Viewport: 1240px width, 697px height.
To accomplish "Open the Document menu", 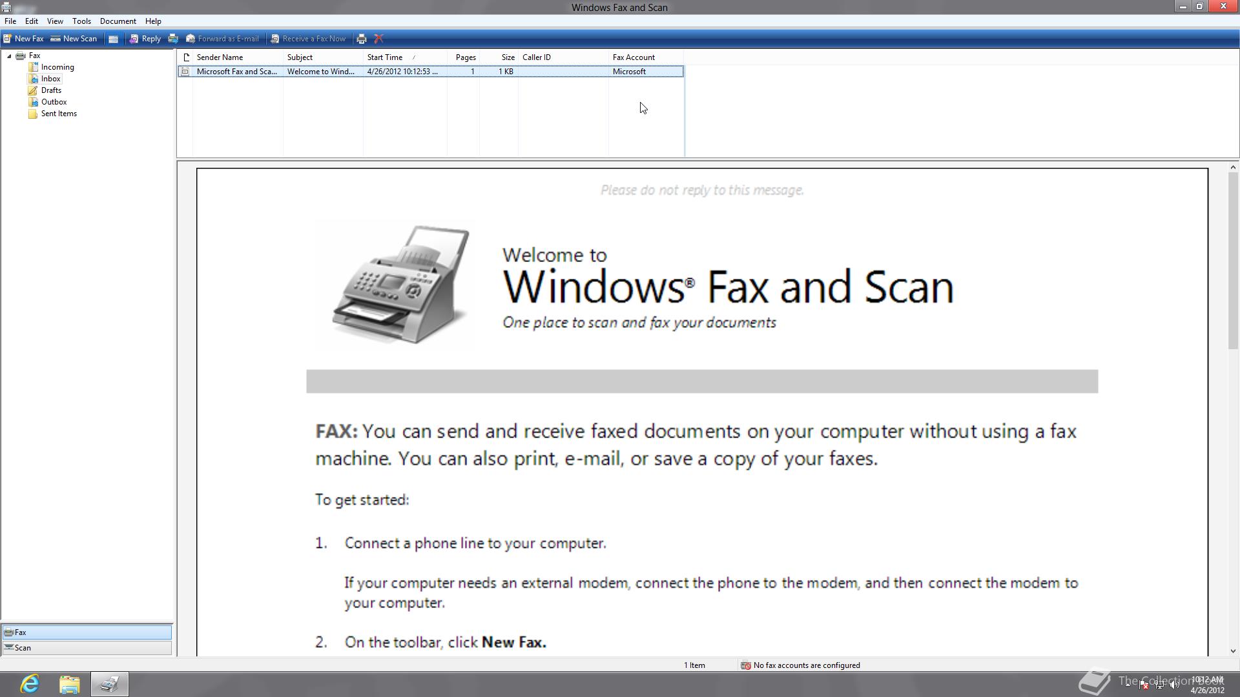I will [x=118, y=21].
